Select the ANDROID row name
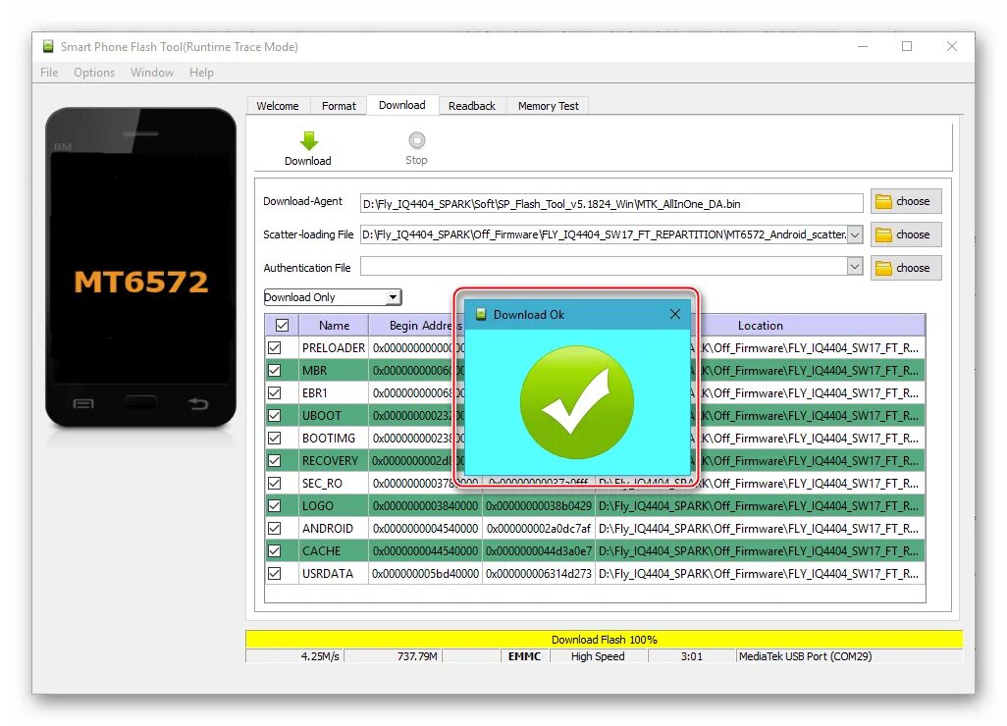The width and height of the screenshot is (1007, 726). (328, 528)
